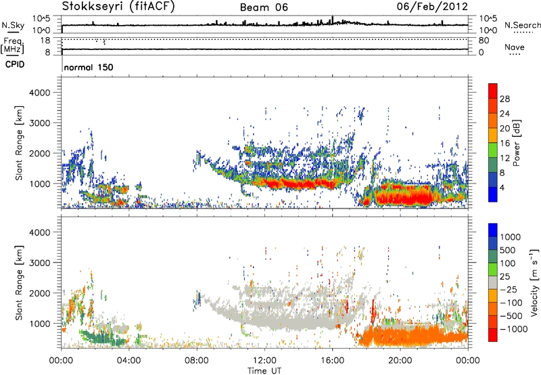The height and width of the screenshot is (375, 541).
Task: Click the '500' value on Velocity colorbar
Action: 508,250
